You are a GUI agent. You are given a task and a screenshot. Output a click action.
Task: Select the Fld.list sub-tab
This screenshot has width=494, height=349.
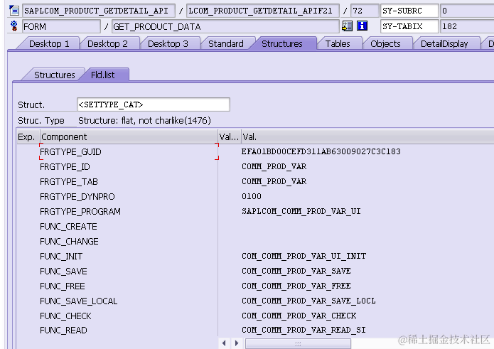(x=102, y=75)
